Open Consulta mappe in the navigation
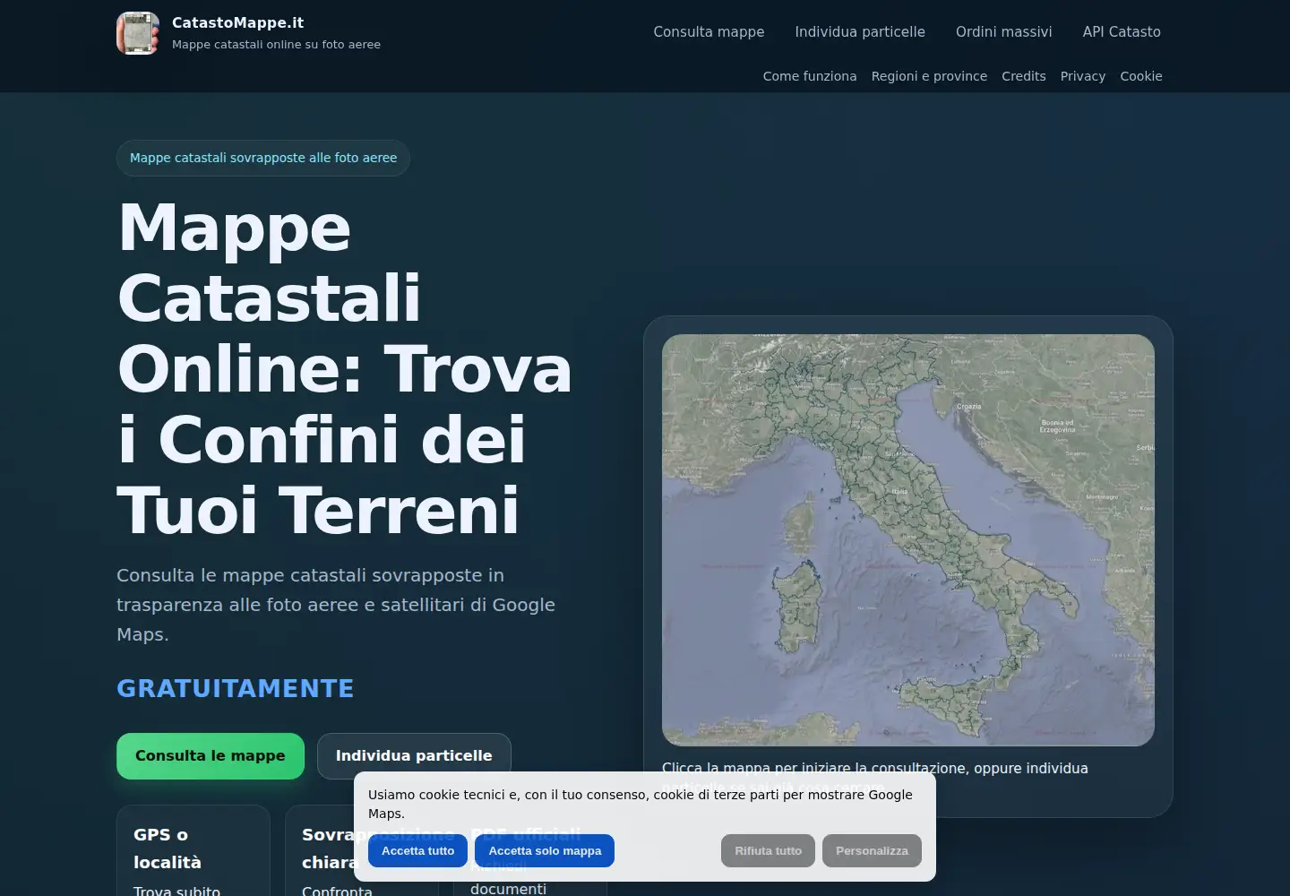This screenshot has height=896, width=1290. (x=709, y=31)
